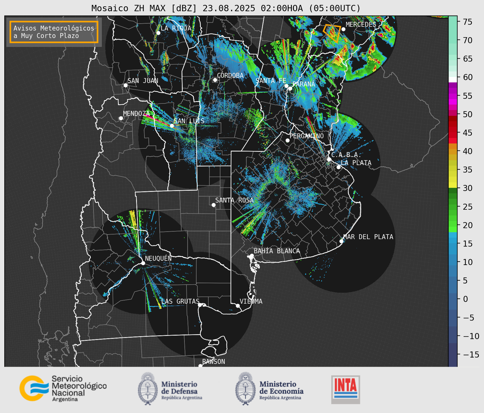This screenshot has height=413, width=484.
Task: Click the SANTA ROSA label text
Action: click(234, 200)
